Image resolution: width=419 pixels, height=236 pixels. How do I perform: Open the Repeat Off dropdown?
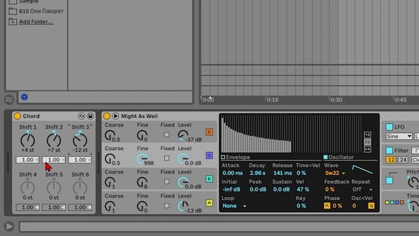tap(362, 189)
